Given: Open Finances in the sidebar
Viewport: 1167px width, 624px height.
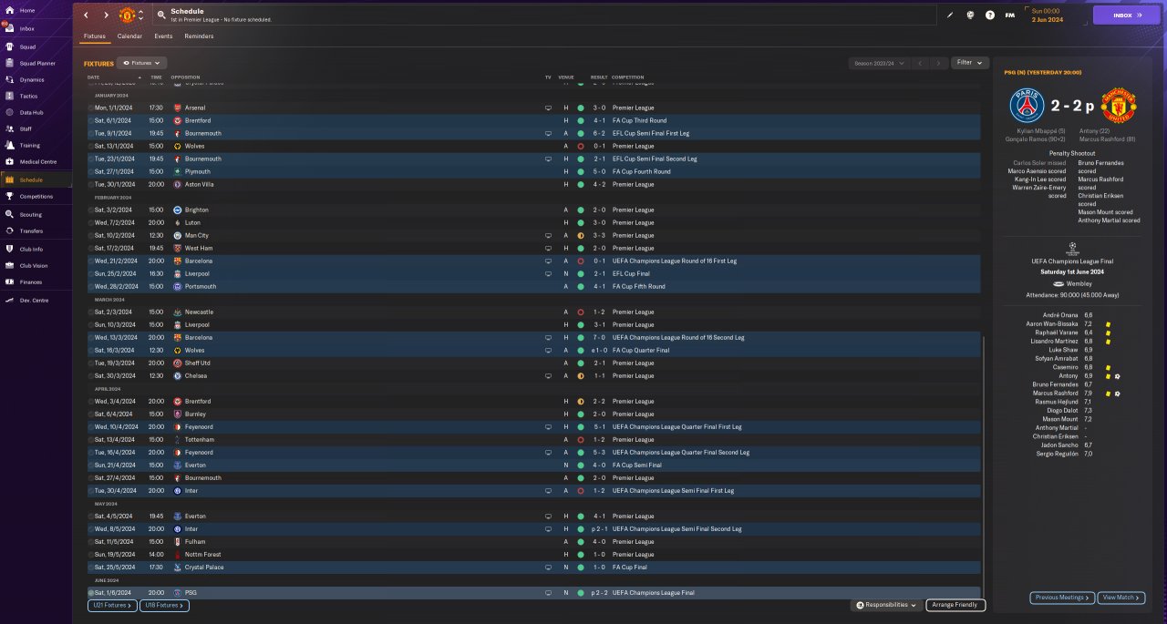Looking at the screenshot, I should click(32, 281).
